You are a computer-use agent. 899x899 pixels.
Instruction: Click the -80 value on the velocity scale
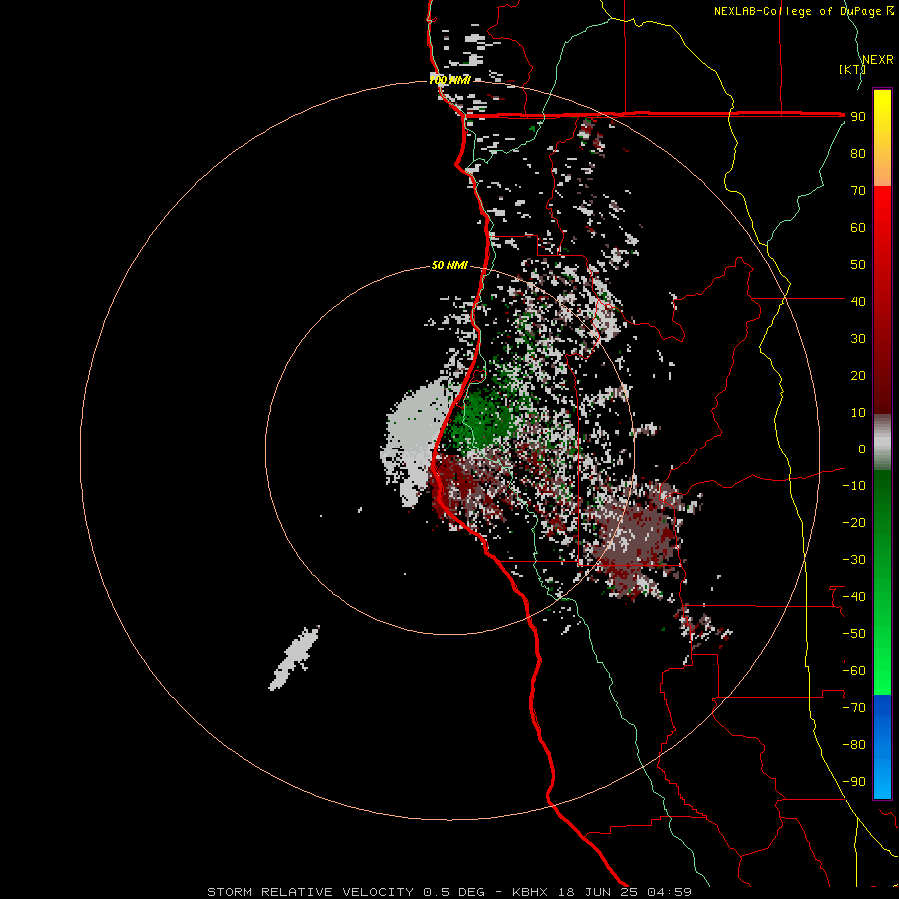click(854, 745)
